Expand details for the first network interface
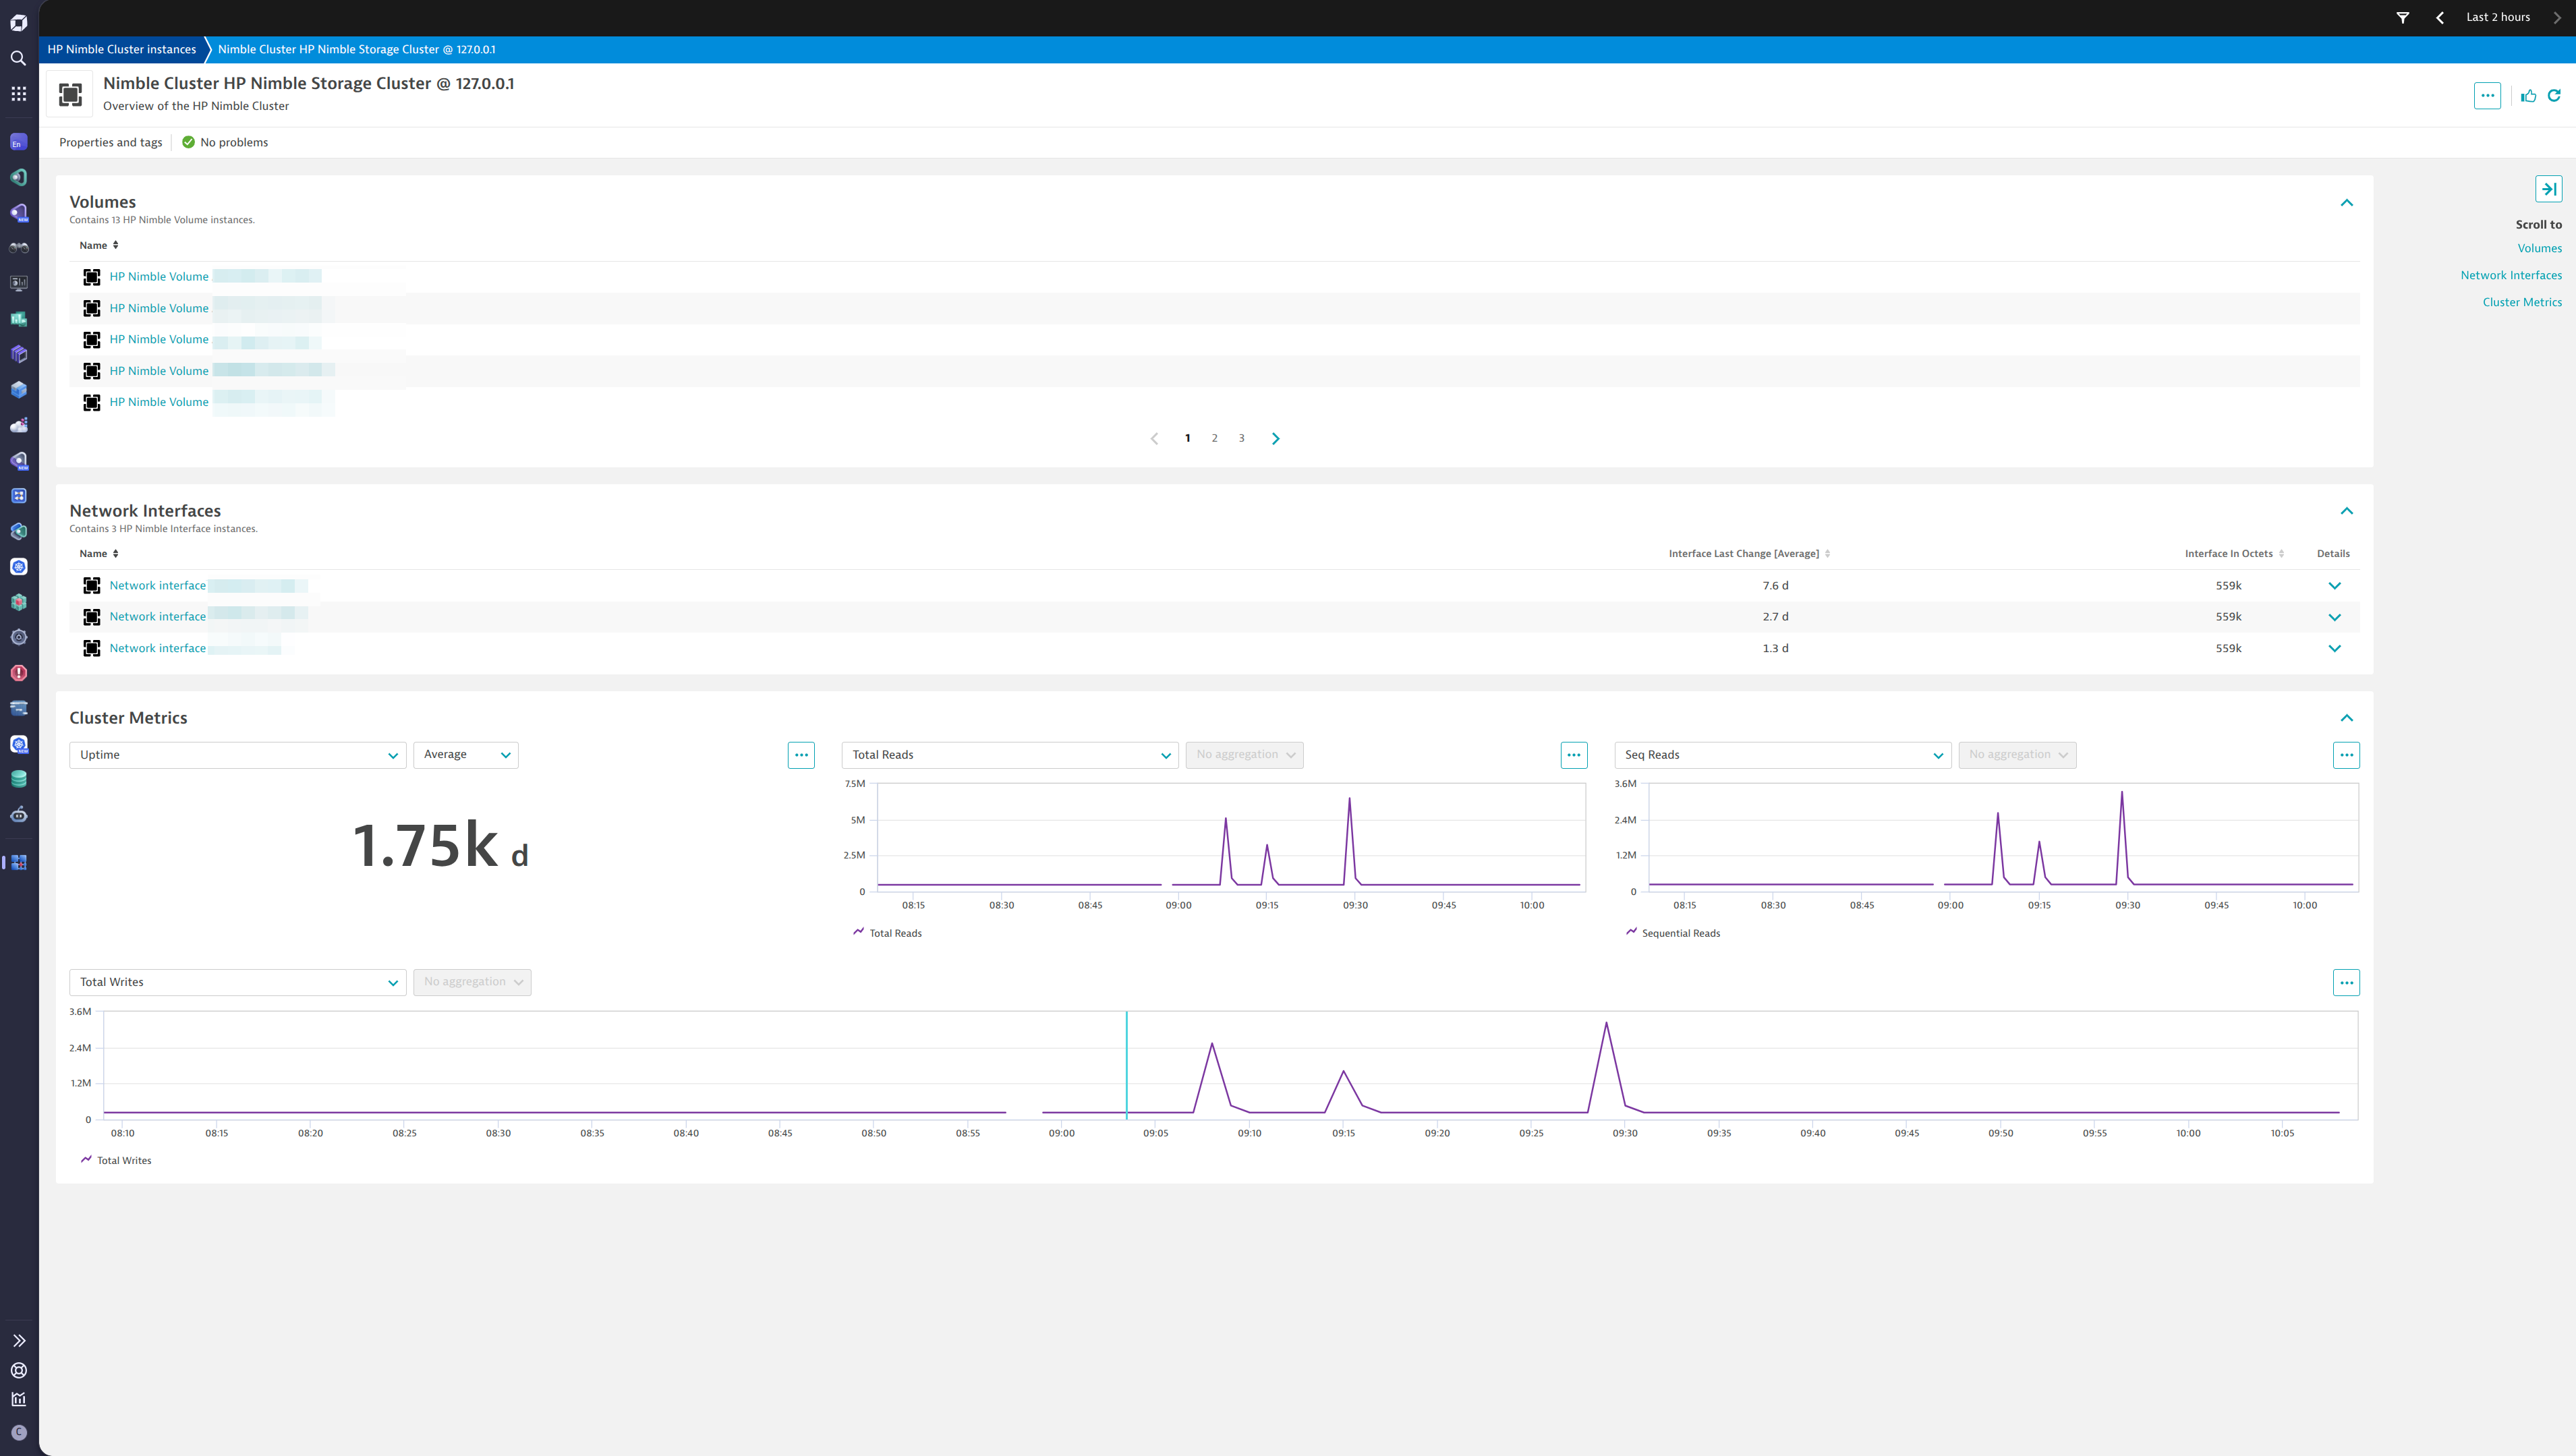Image resolution: width=2576 pixels, height=1456 pixels. point(2335,585)
